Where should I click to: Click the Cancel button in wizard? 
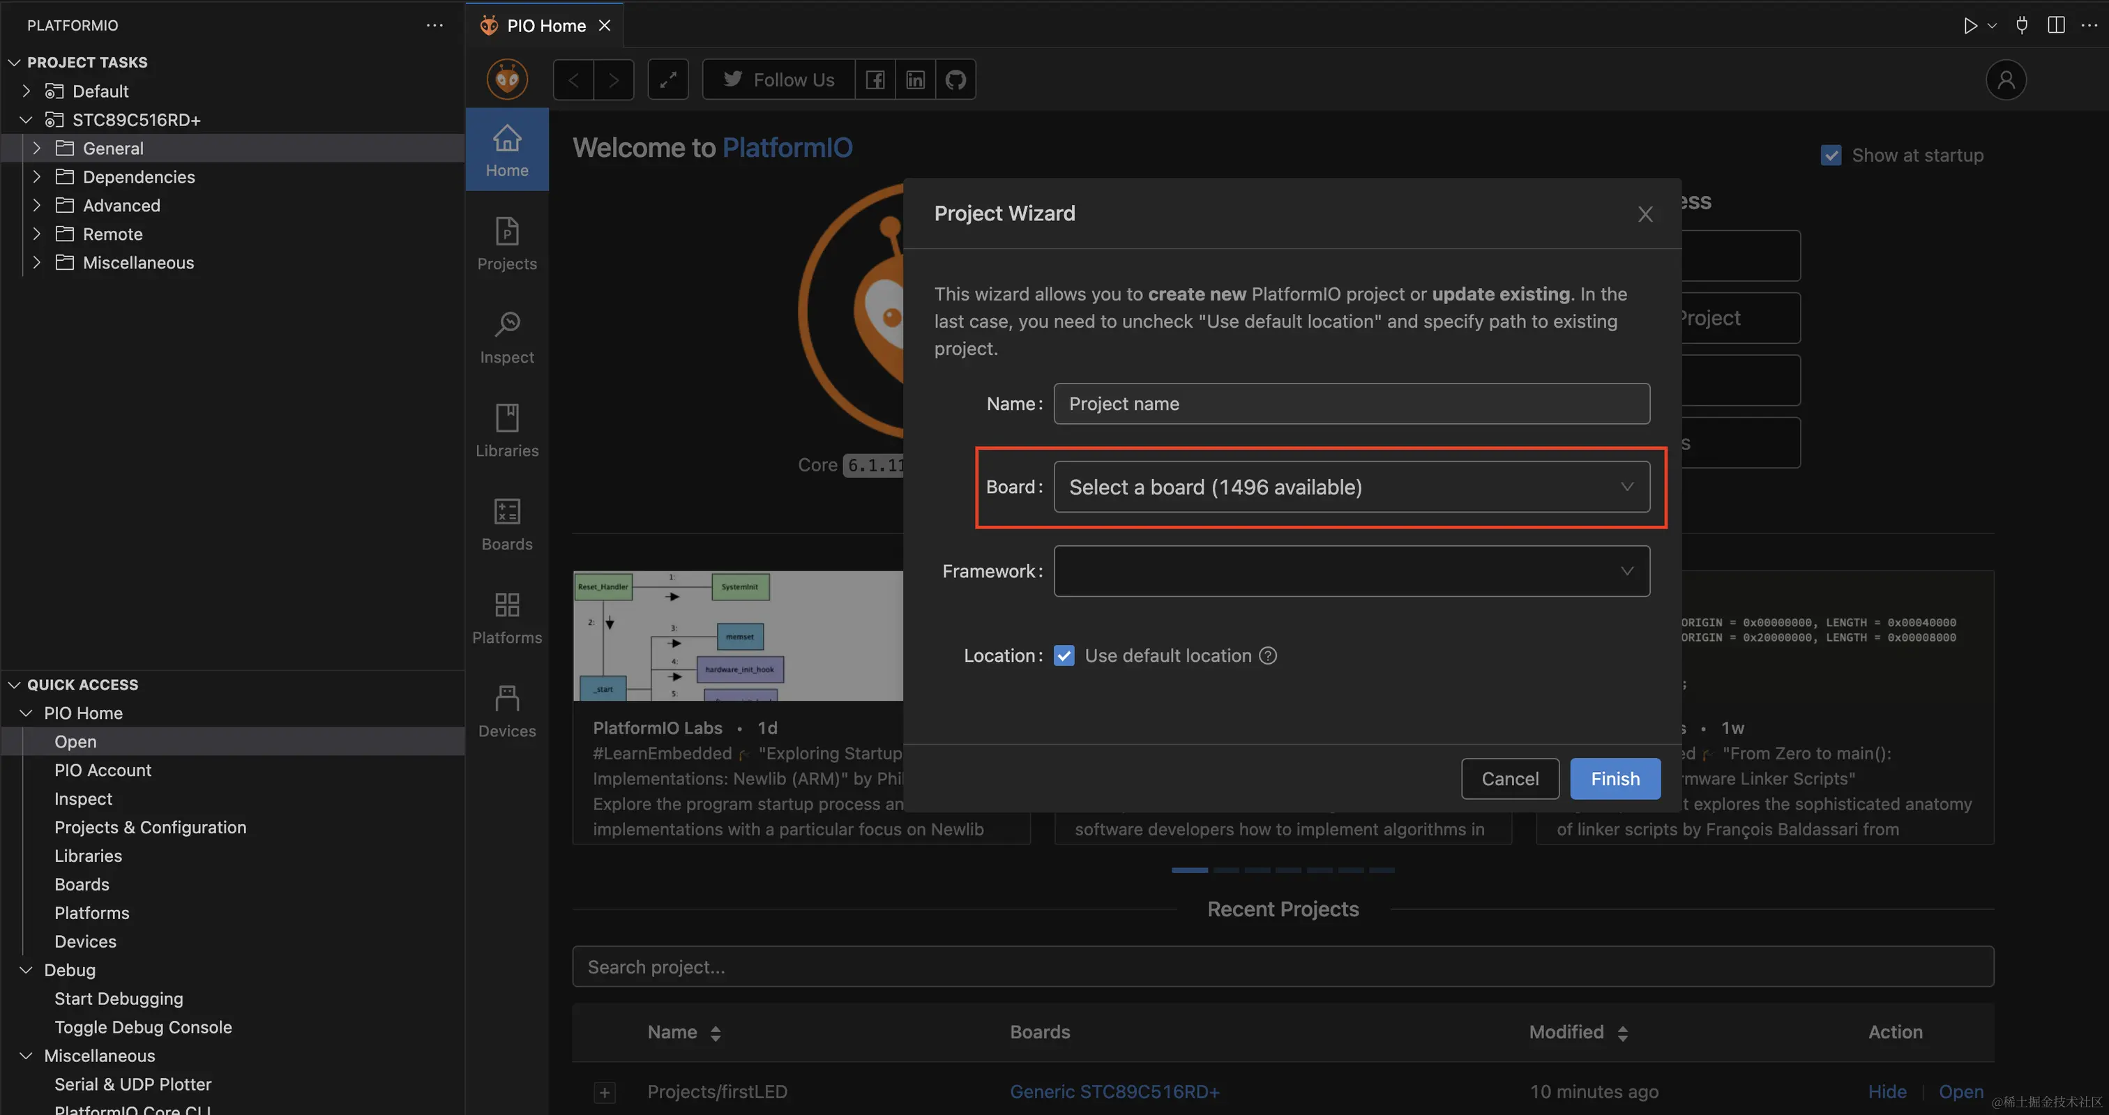click(1509, 778)
